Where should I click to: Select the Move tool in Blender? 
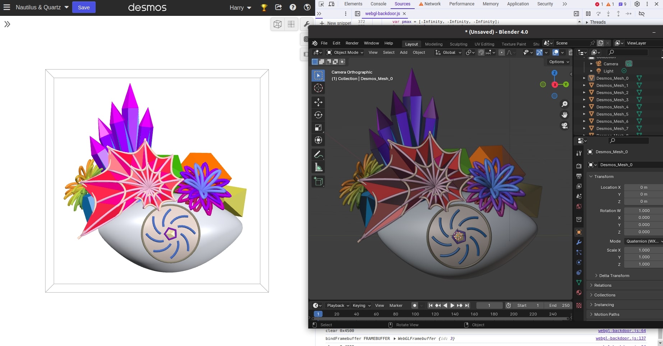(318, 102)
